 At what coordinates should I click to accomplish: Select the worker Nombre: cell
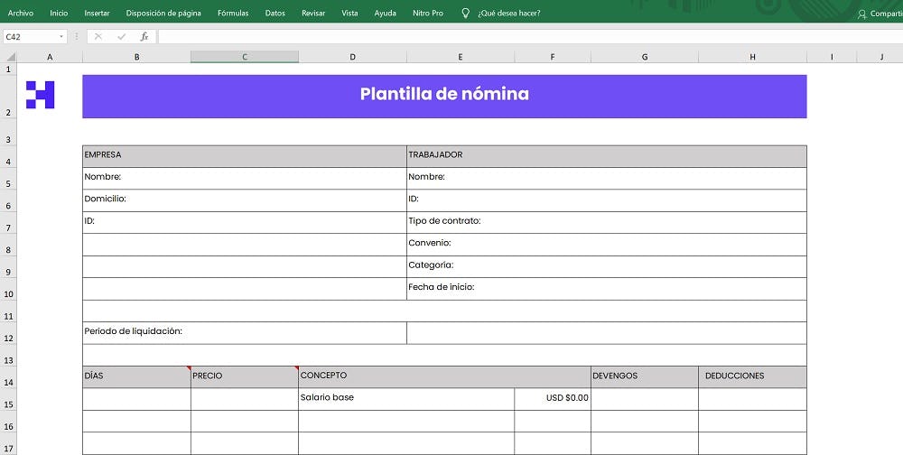(607, 178)
